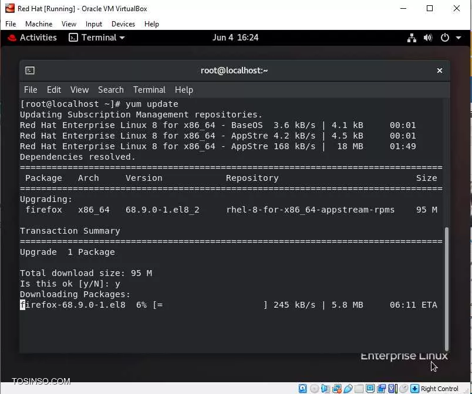
Task: Click the VirtualBox window title icon
Action: [9, 8]
